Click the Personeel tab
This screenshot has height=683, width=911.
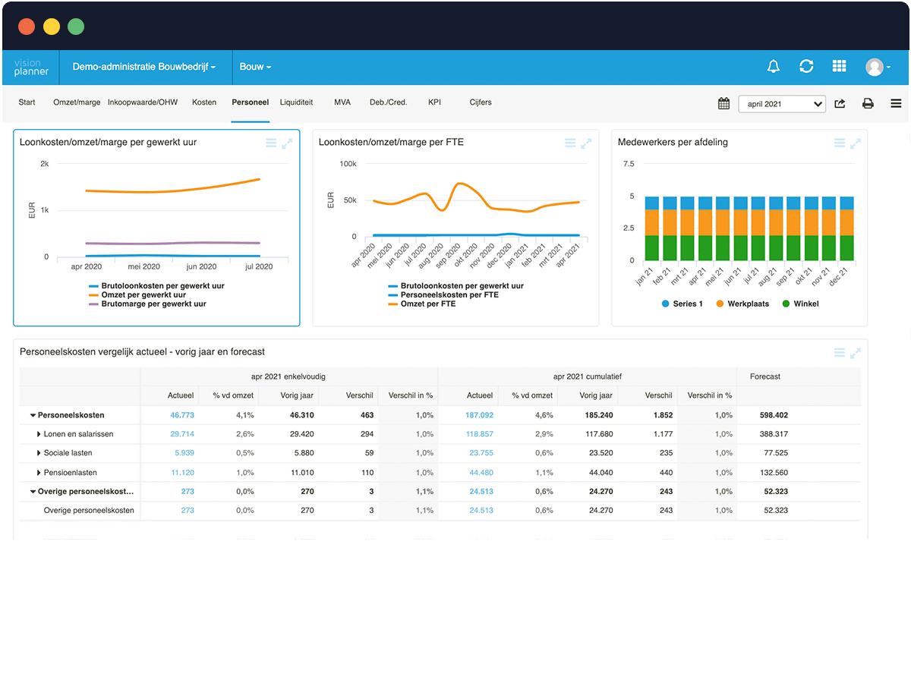251,102
